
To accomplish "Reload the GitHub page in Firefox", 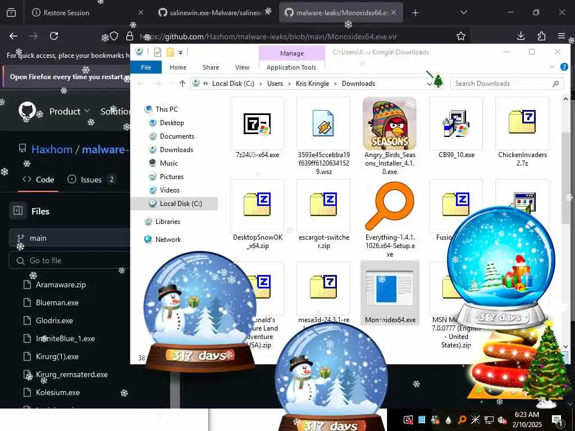I will (54, 36).
